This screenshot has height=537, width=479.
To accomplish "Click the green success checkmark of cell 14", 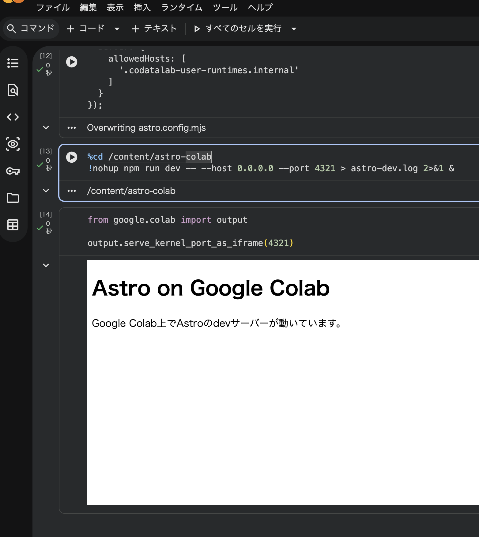I will [x=40, y=228].
